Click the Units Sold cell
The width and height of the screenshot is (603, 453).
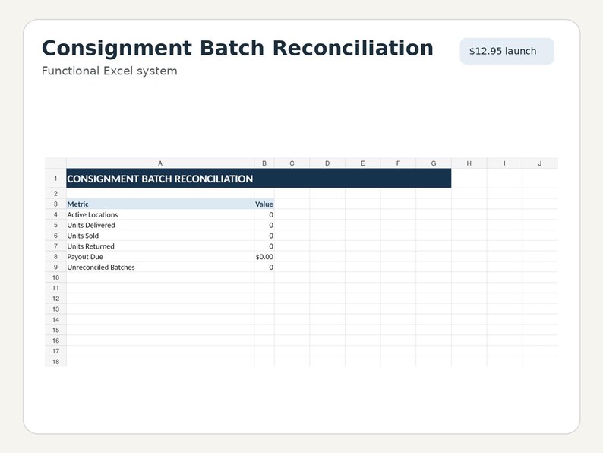pyautogui.click(x=160, y=236)
